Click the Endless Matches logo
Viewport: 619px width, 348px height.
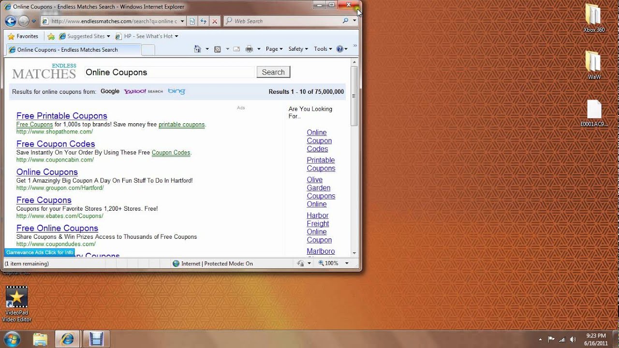tap(44, 71)
